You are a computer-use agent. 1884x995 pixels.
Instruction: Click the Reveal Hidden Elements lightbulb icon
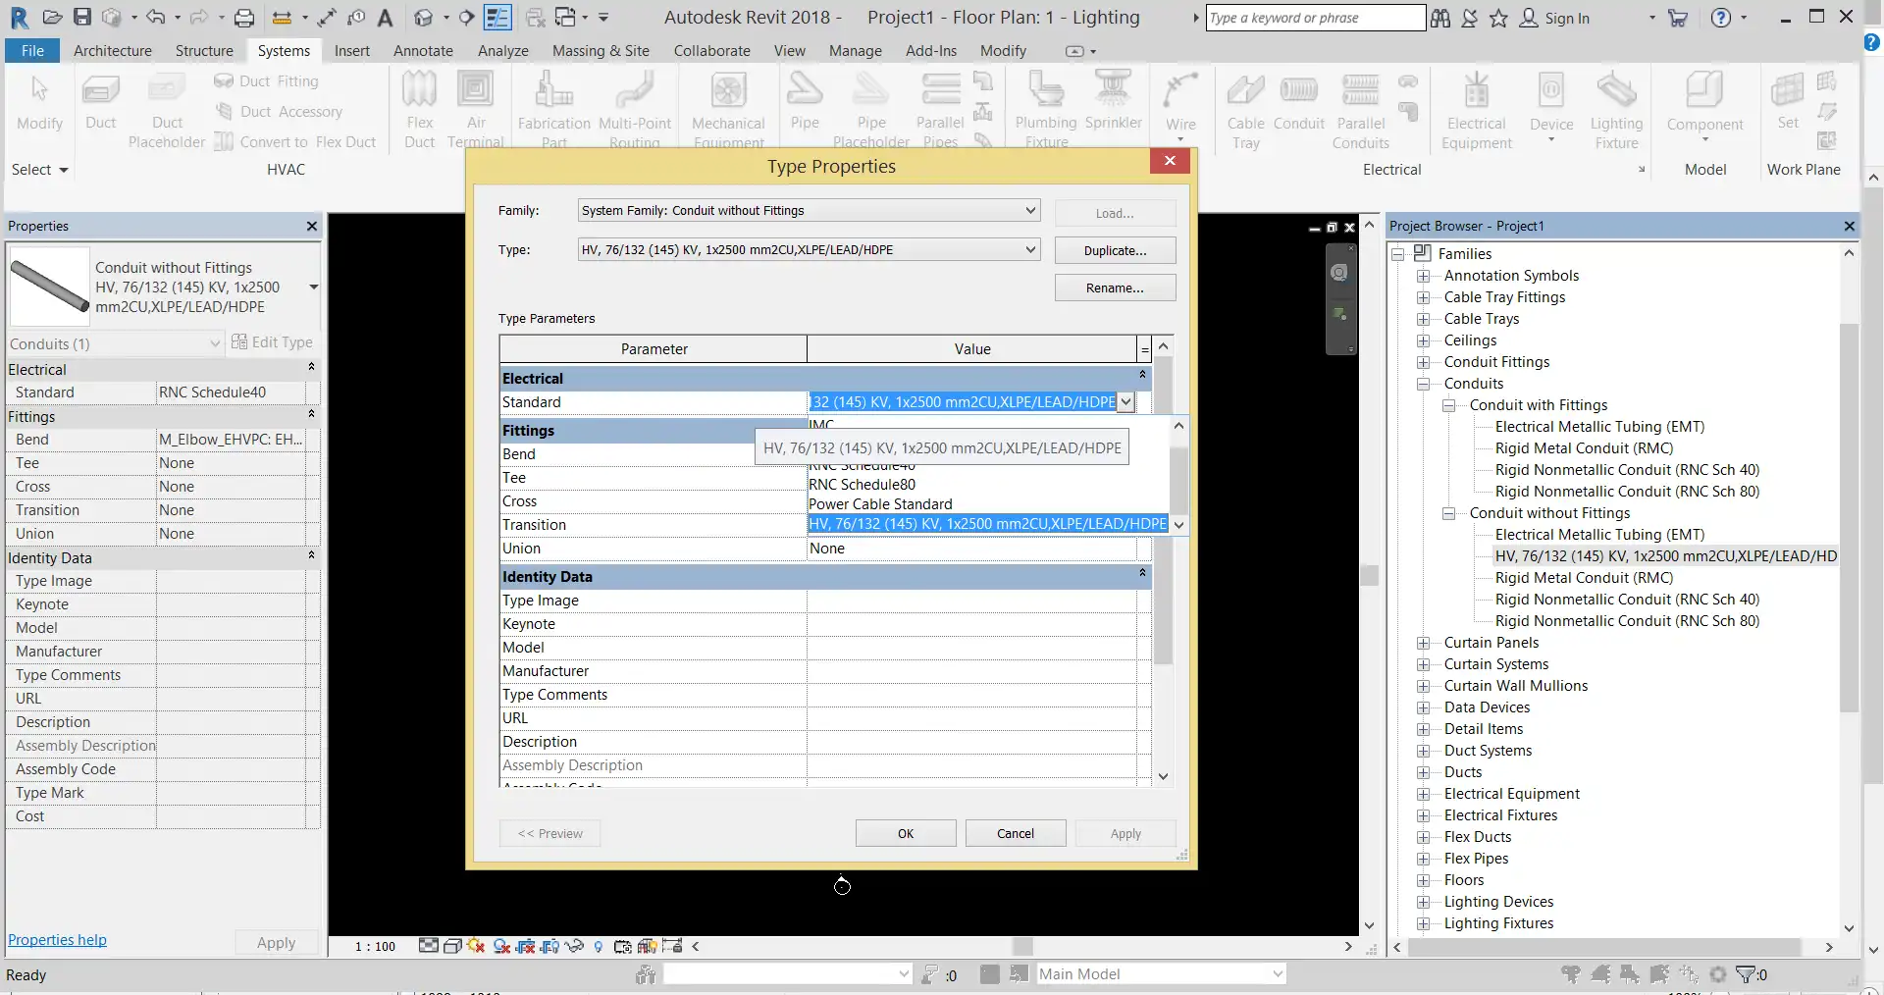pos(599,947)
